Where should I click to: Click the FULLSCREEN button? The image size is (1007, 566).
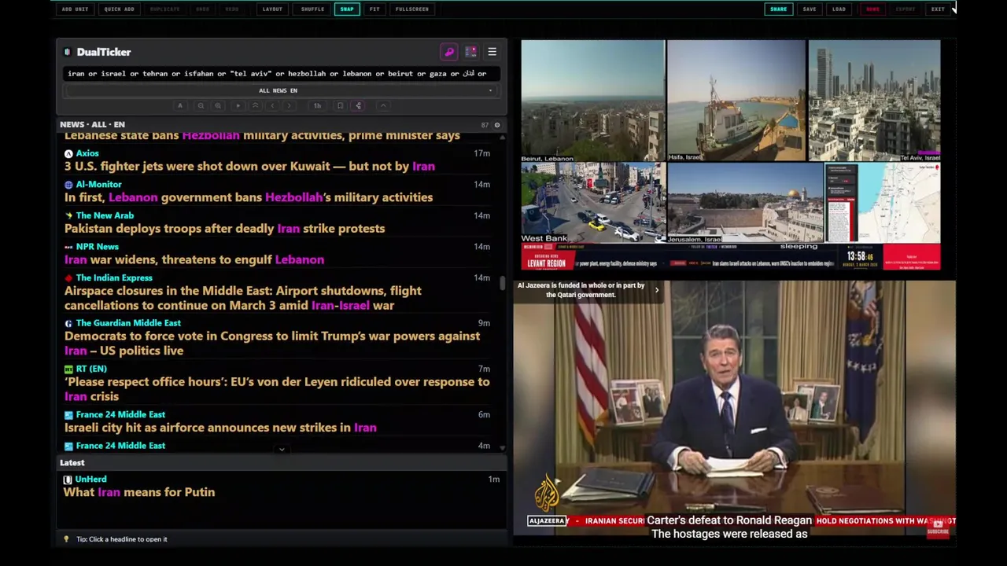(x=412, y=9)
